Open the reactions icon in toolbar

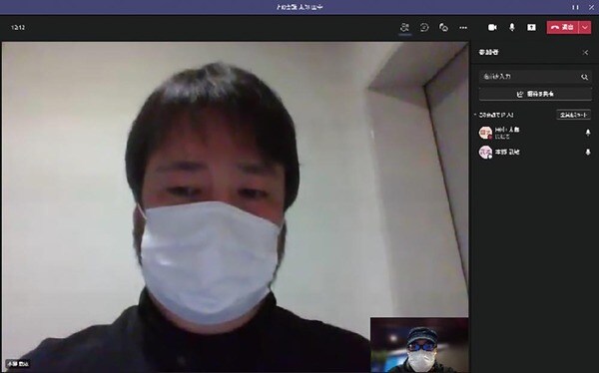443,28
